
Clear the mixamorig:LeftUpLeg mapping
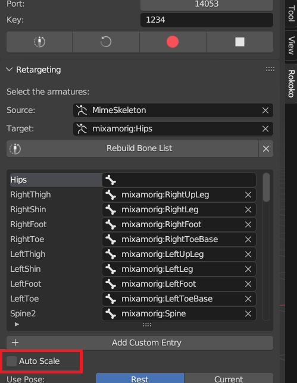tap(248, 255)
